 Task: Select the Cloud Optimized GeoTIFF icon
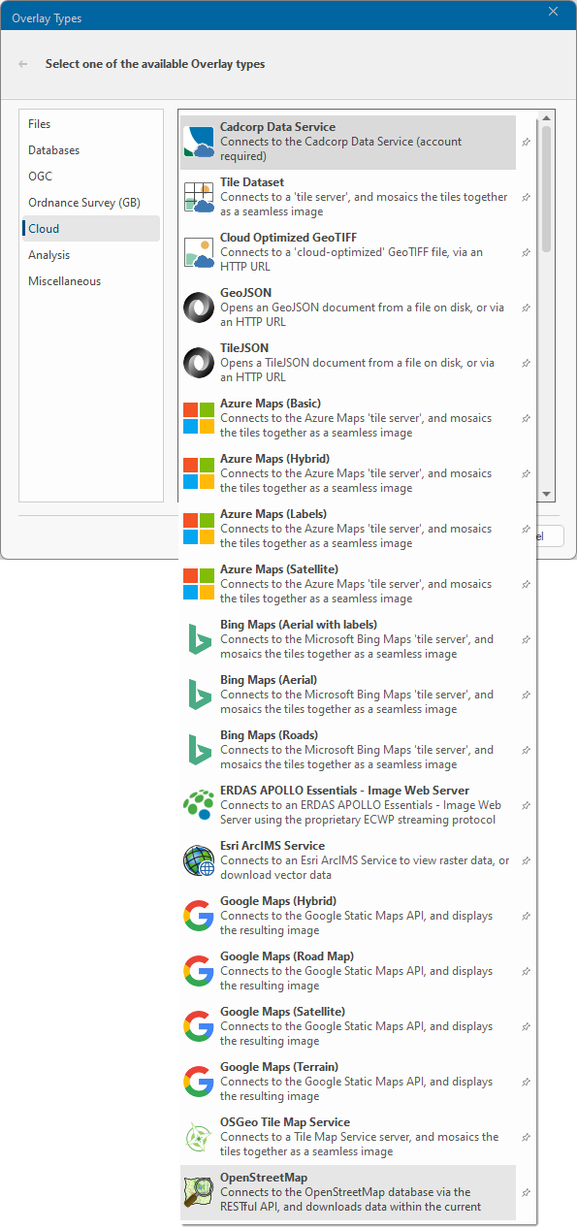(199, 252)
